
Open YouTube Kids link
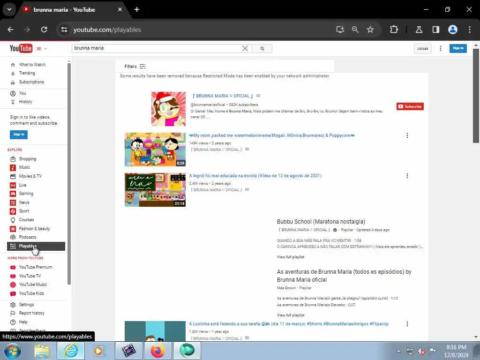(31, 293)
